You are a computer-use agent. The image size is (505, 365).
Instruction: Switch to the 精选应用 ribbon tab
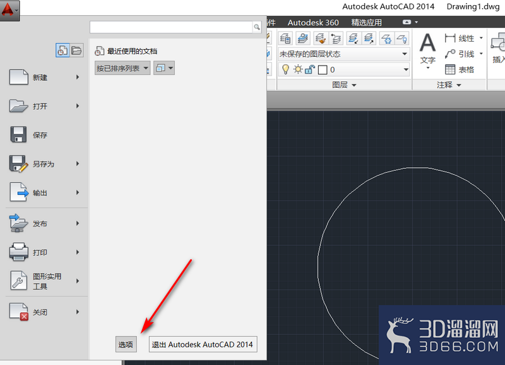pyautogui.click(x=366, y=23)
